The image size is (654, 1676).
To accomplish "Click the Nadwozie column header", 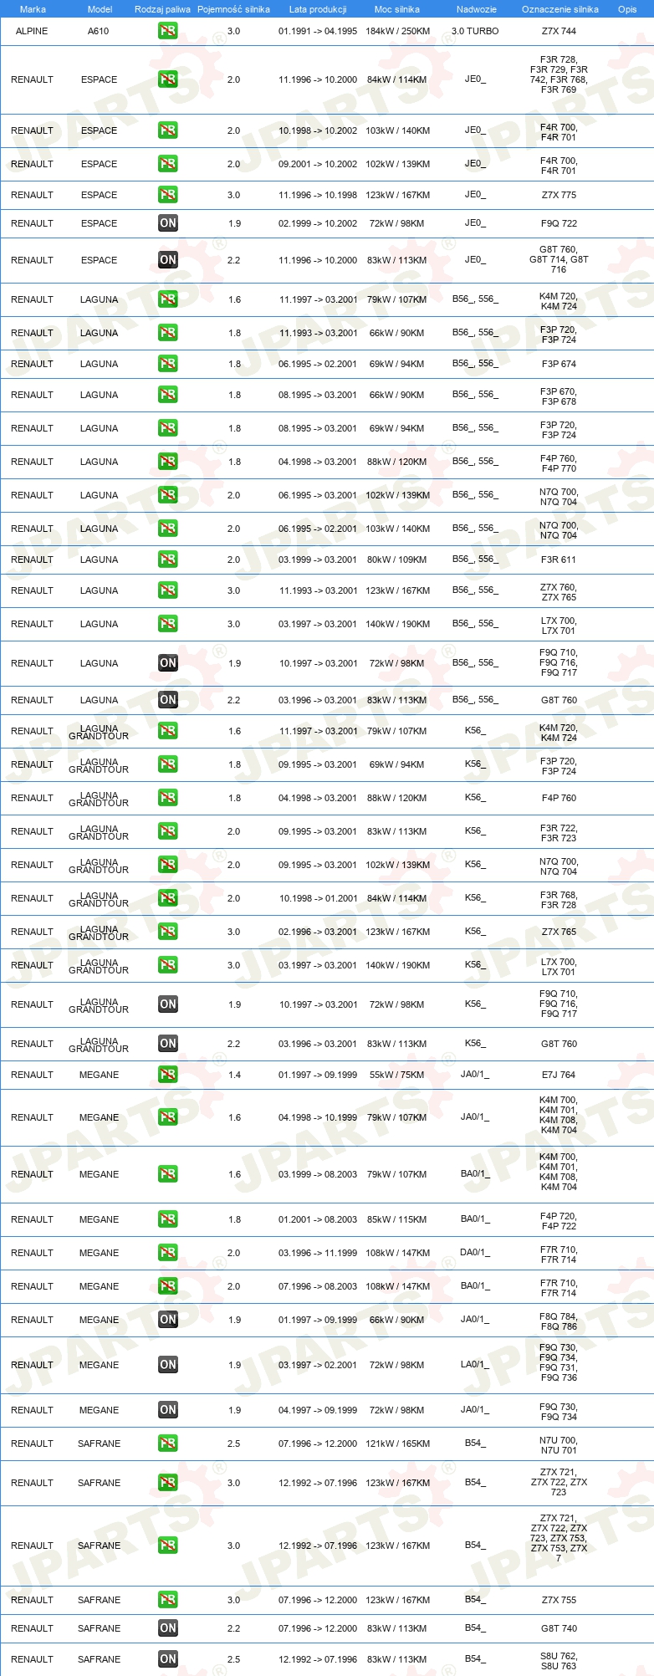I will point(477,9).
